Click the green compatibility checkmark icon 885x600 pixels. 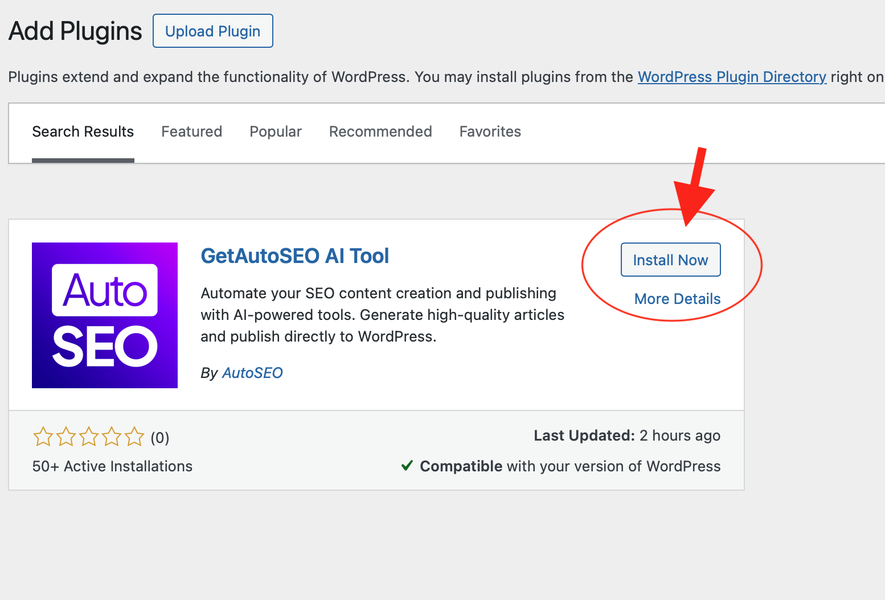coord(407,466)
